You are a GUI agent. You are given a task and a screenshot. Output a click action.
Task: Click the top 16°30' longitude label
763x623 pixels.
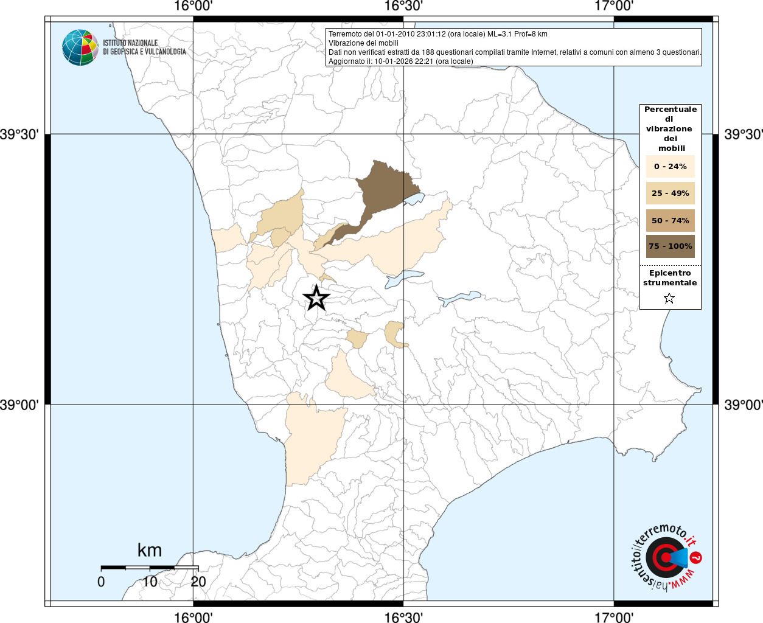(x=403, y=6)
